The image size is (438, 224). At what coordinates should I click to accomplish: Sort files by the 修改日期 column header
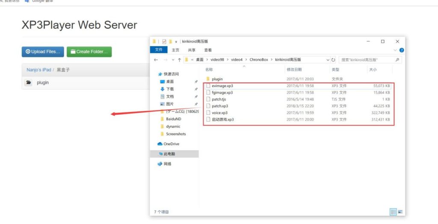(x=294, y=69)
